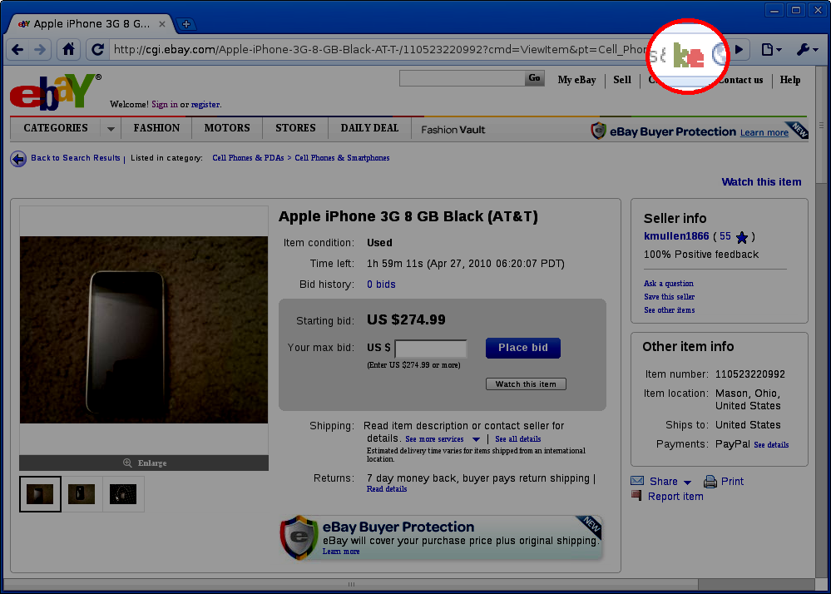The height and width of the screenshot is (594, 831).
Task: Click the green and red 'ke' icon in address bar
Action: pos(688,55)
